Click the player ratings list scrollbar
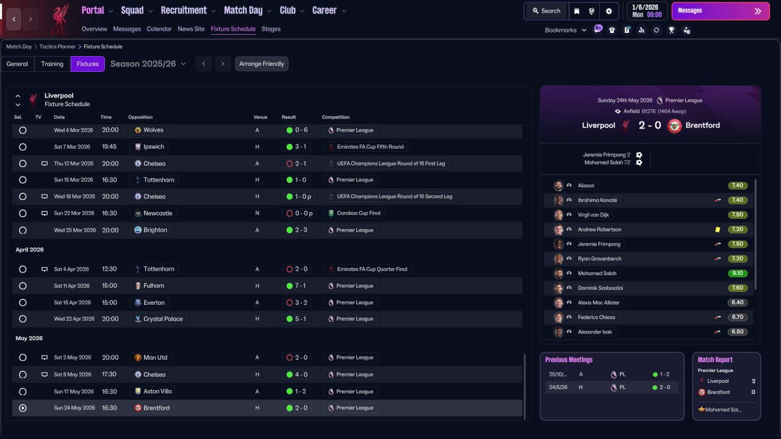 click(756, 235)
